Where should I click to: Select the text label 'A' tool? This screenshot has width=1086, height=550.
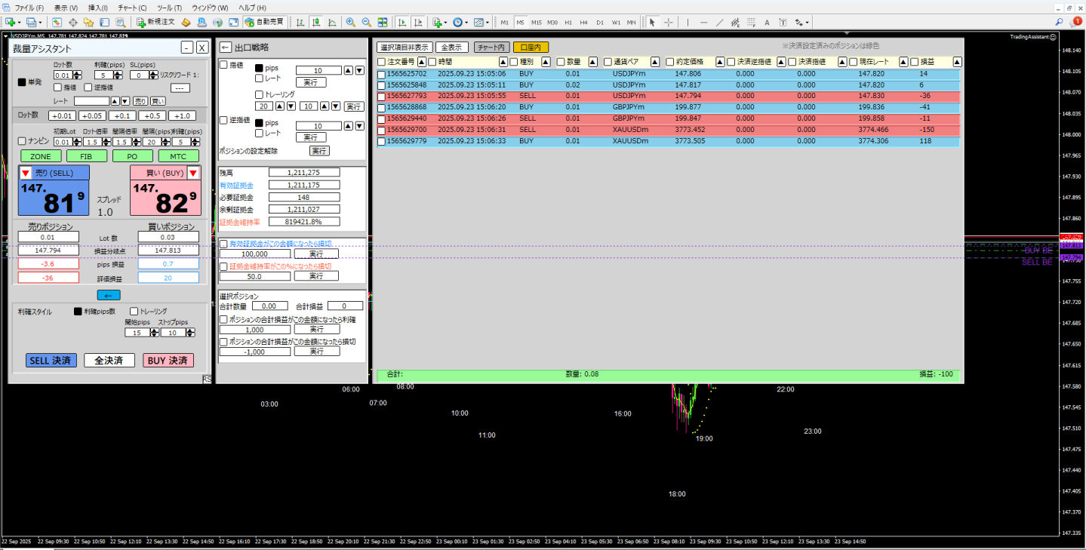tap(768, 22)
